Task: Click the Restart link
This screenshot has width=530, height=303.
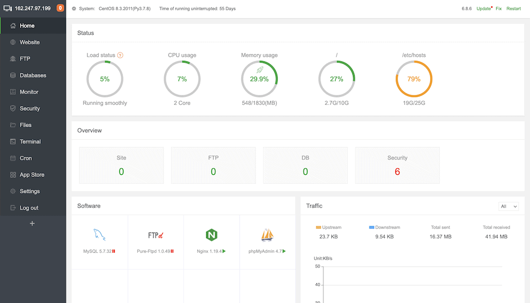Action: [x=514, y=8]
